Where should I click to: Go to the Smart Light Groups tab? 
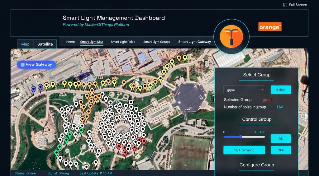point(157,42)
